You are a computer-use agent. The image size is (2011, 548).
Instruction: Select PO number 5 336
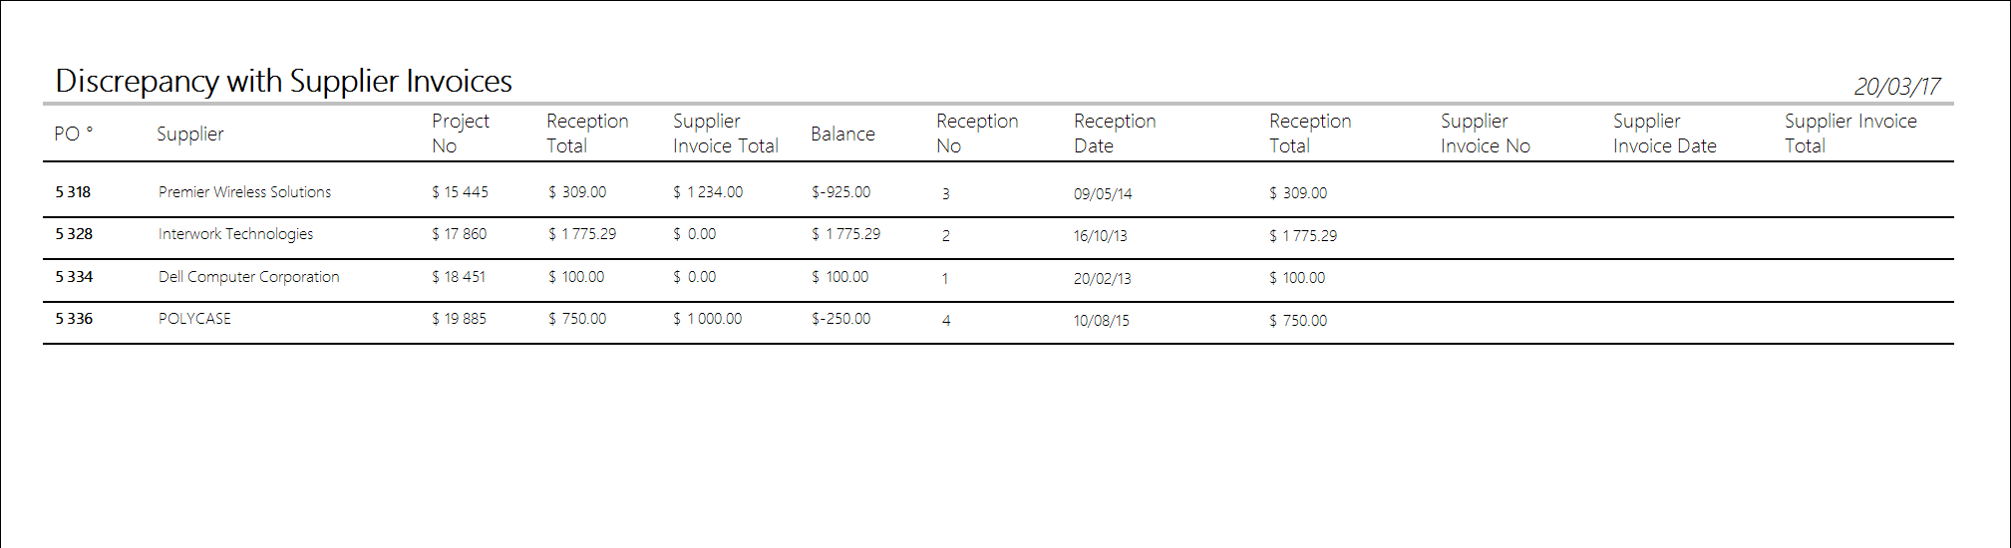pyautogui.click(x=74, y=319)
